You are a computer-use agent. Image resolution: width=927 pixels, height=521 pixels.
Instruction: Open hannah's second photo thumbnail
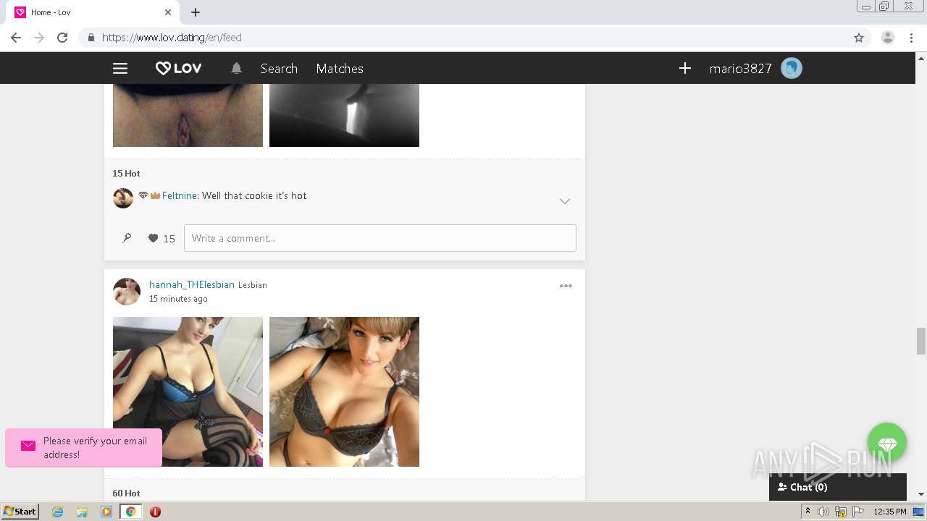coord(344,391)
